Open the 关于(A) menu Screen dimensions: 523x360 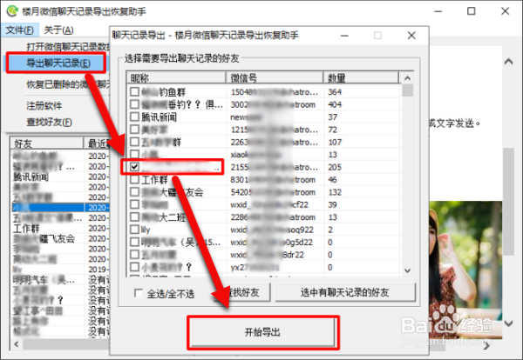pyautogui.click(x=58, y=30)
